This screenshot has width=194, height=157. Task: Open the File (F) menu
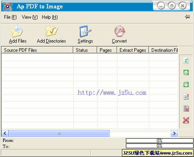10,17
